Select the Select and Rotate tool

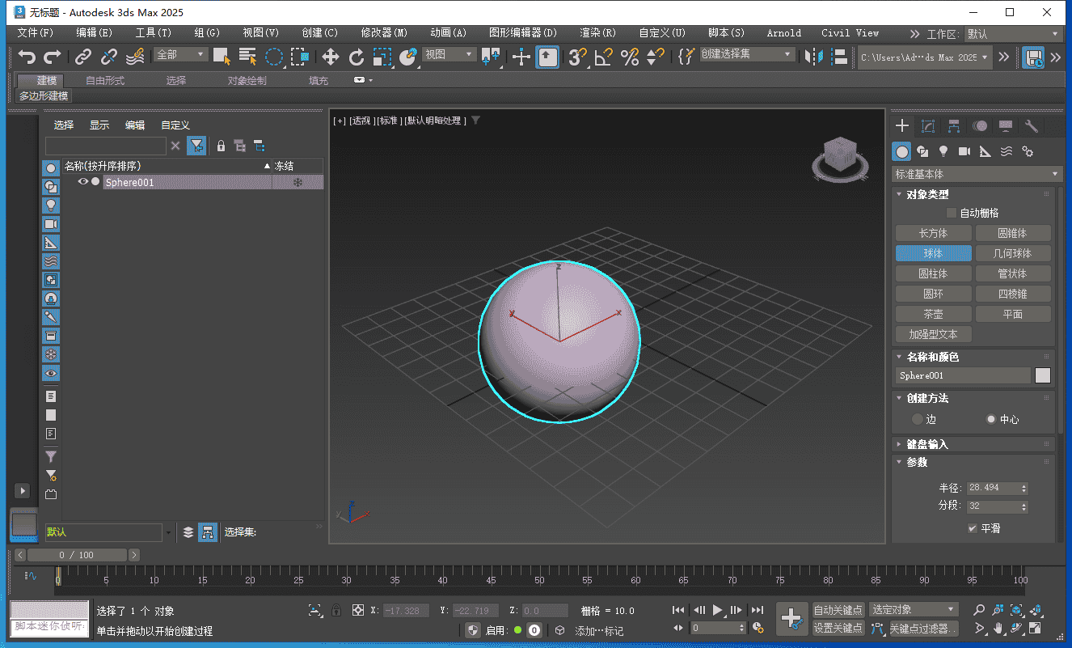point(357,57)
